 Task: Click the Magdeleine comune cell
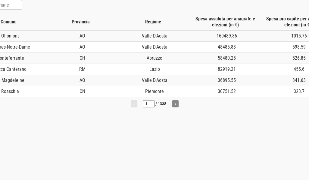click(x=13, y=80)
